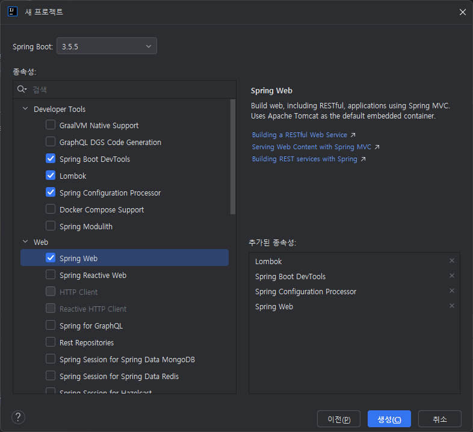Click the Developer Tools category label

click(60, 110)
